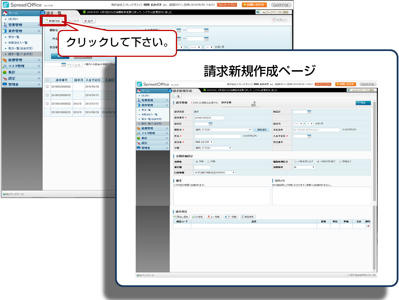This screenshot has height=300, width=399.
Task: Toggle select-all checkbox in 請求番号 table header
Action: [x=47, y=80]
